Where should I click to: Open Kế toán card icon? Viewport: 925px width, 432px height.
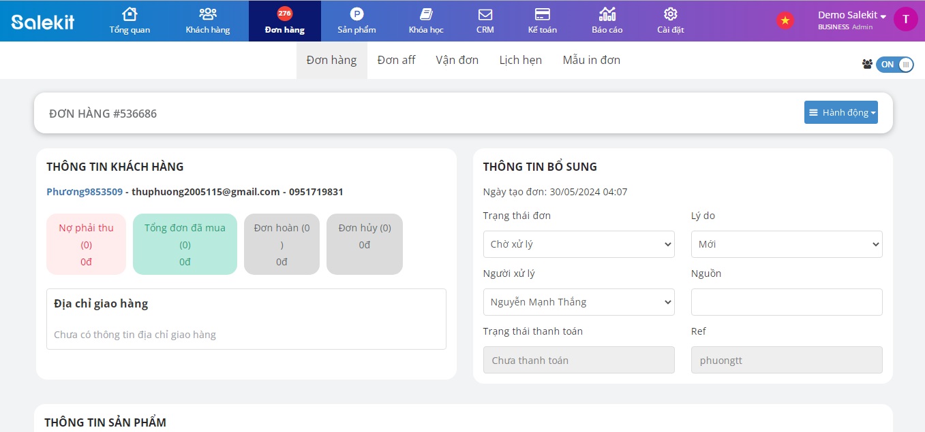[x=542, y=14]
